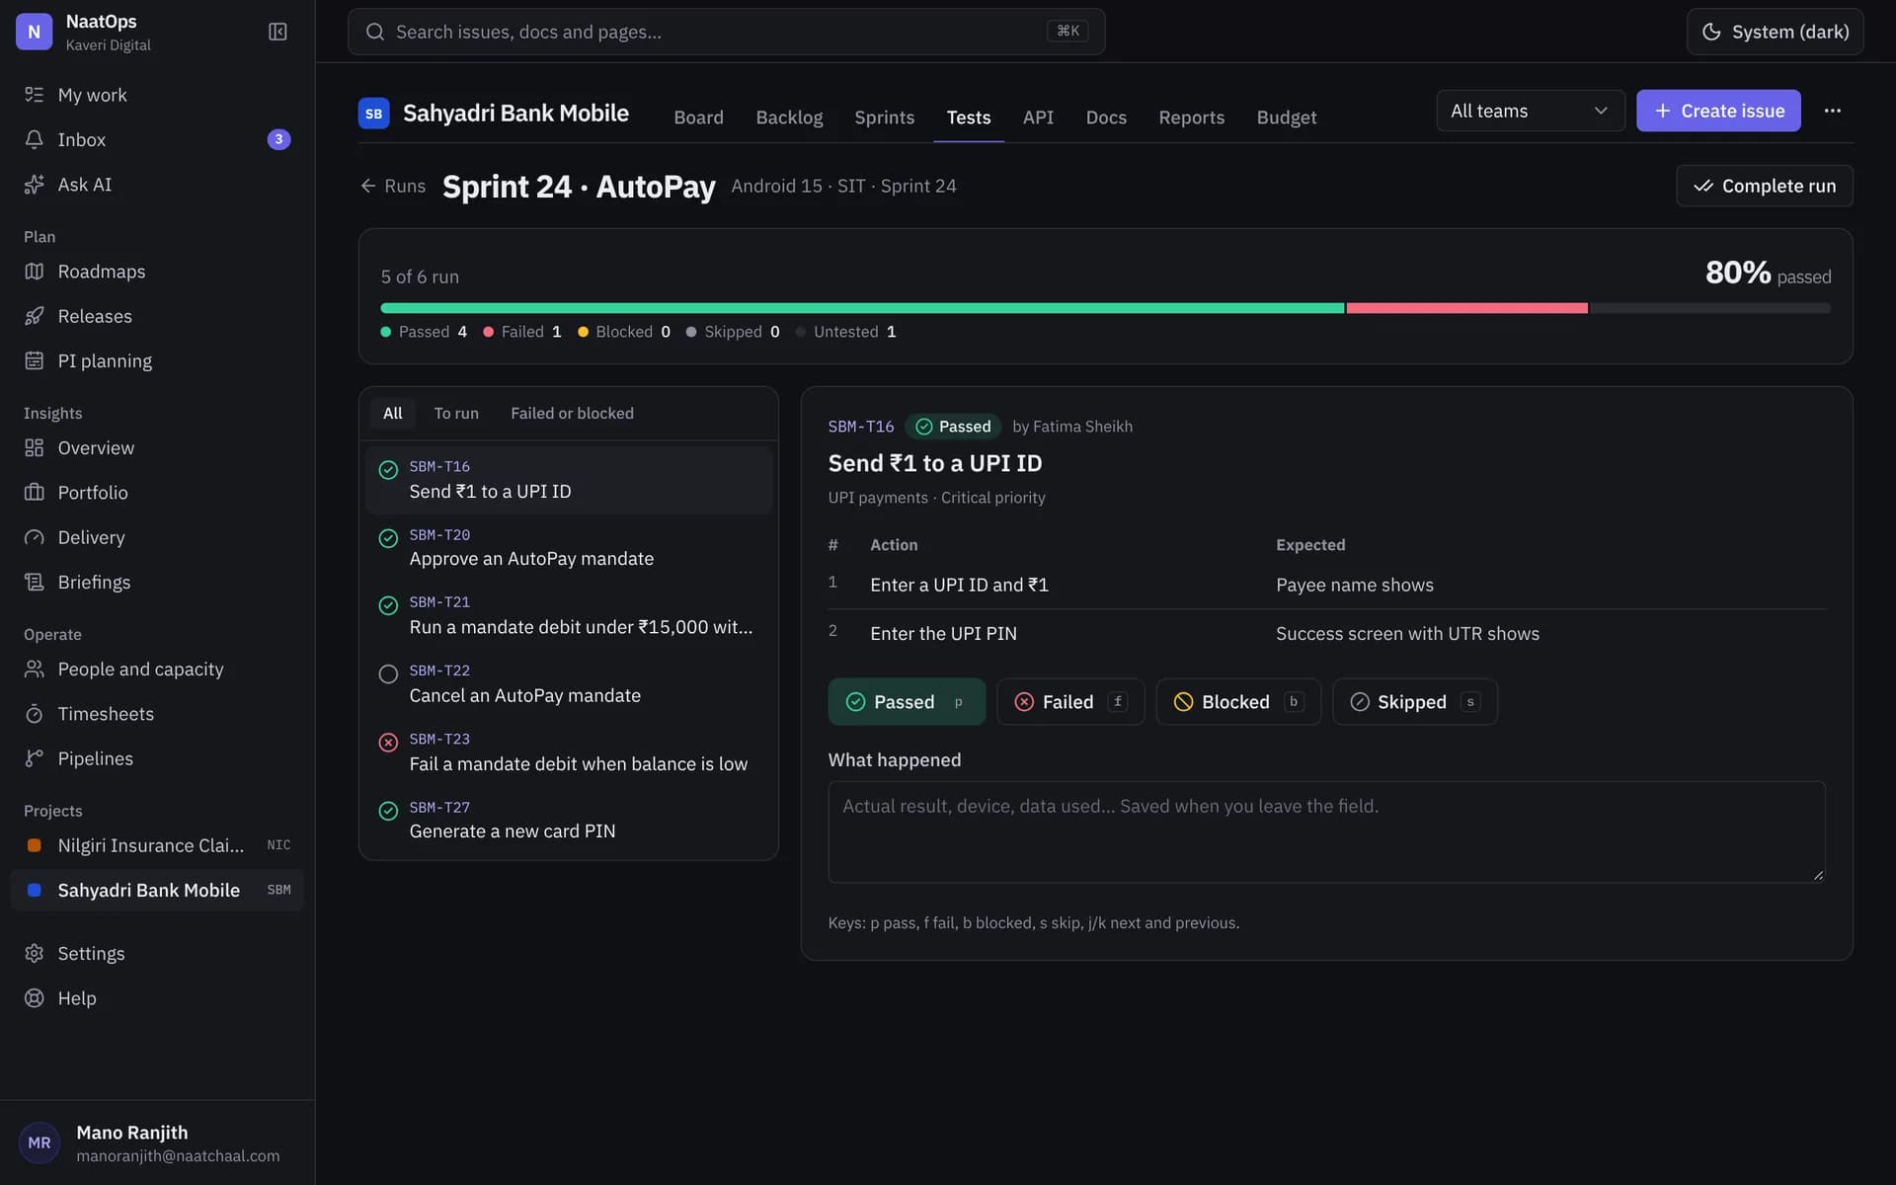The height and width of the screenshot is (1185, 1896).
Task: Select untested case SBM-T22 Cancel AutoPay mandate
Action: pyautogui.click(x=569, y=683)
